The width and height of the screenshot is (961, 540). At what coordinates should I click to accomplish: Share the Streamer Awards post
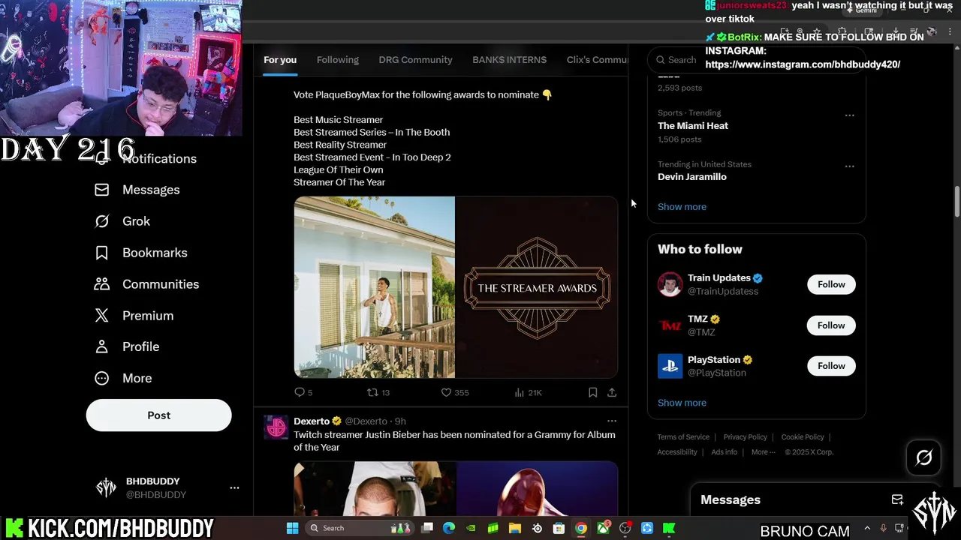tap(612, 392)
